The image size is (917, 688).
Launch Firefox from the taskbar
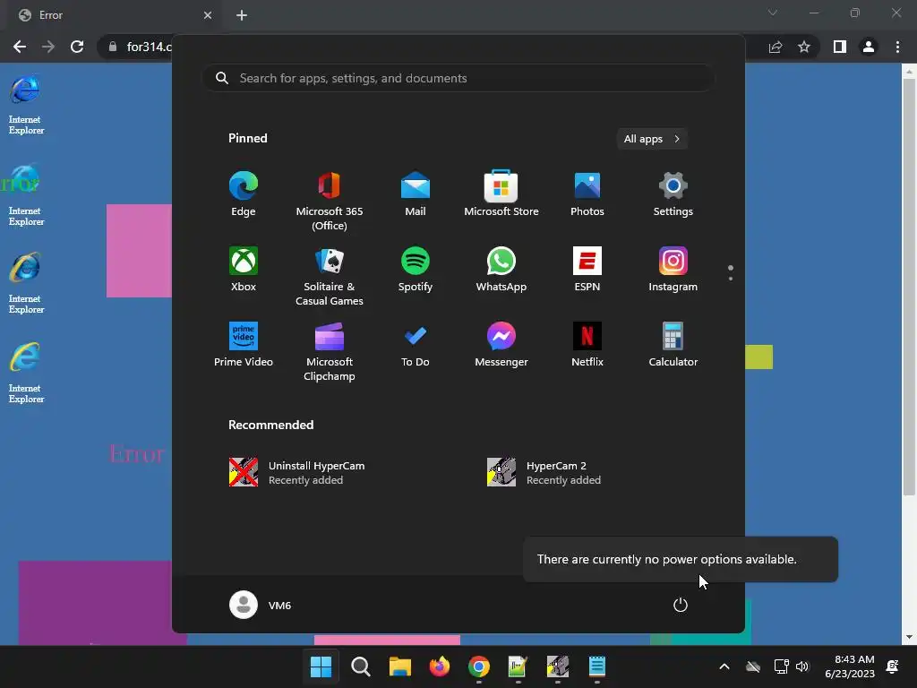click(x=439, y=666)
